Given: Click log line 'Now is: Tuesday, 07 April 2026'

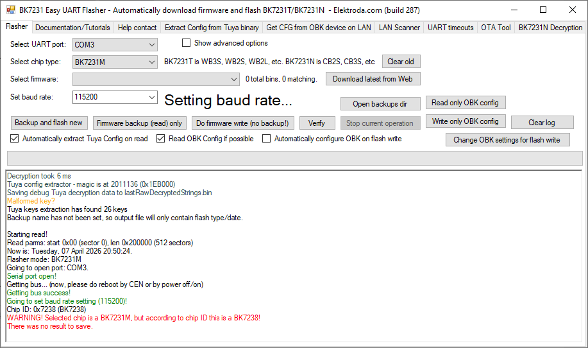Looking at the screenshot, I should (x=69, y=251).
